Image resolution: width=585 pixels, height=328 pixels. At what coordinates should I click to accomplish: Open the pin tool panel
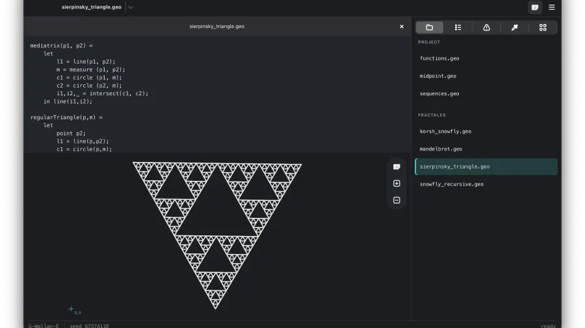[x=515, y=27]
